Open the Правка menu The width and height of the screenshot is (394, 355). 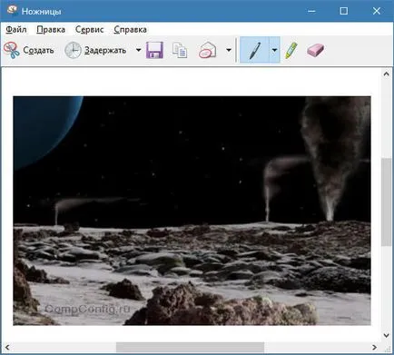pos(51,29)
